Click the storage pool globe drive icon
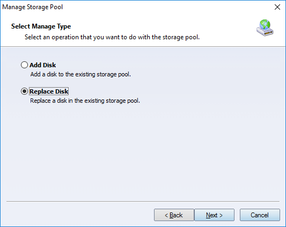This screenshot has height=227, width=286. pyautogui.click(x=265, y=28)
